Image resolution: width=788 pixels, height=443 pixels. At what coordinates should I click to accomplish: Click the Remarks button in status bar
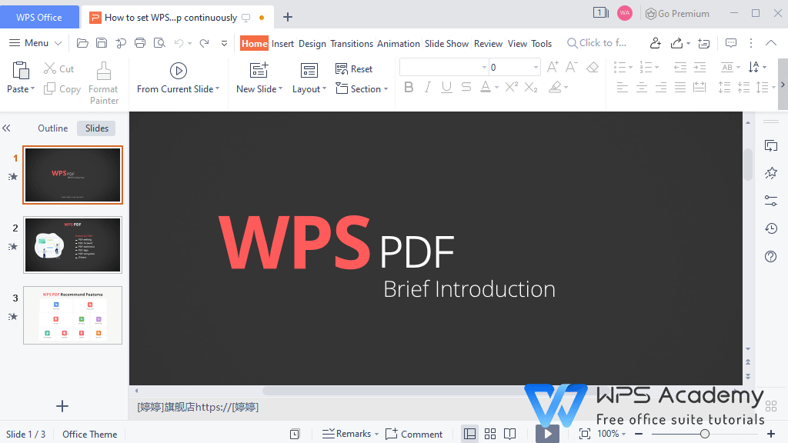click(350, 434)
